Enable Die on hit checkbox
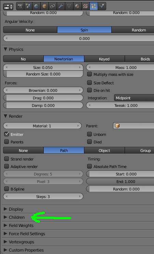Screen dimensions: 154x254 point(89,90)
